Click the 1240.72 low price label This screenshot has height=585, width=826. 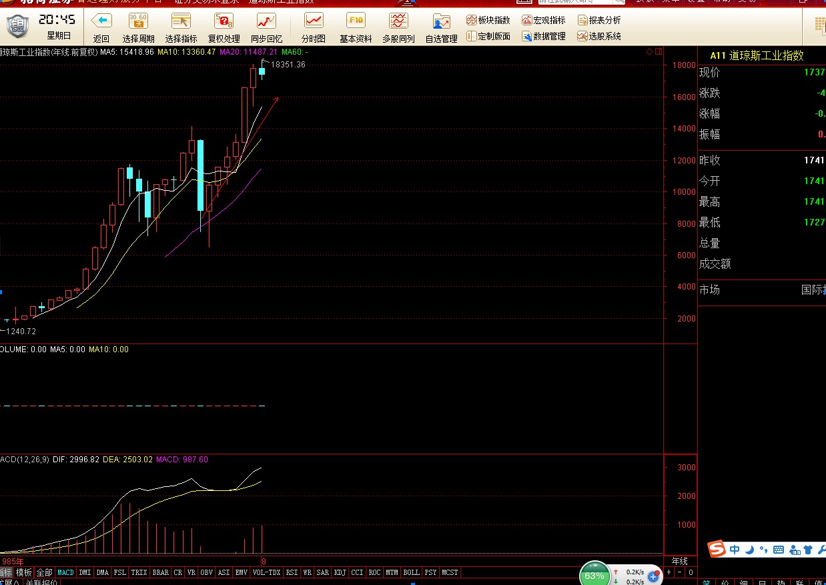[x=21, y=332]
